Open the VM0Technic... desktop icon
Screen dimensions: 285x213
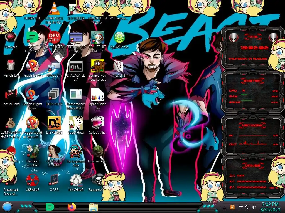pos(119,18)
